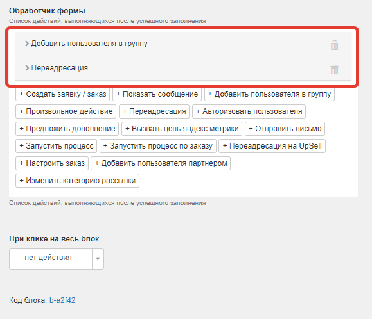
Task: Click the dropdown arrow under 'При клике на весь блок'
Action: 98,258
